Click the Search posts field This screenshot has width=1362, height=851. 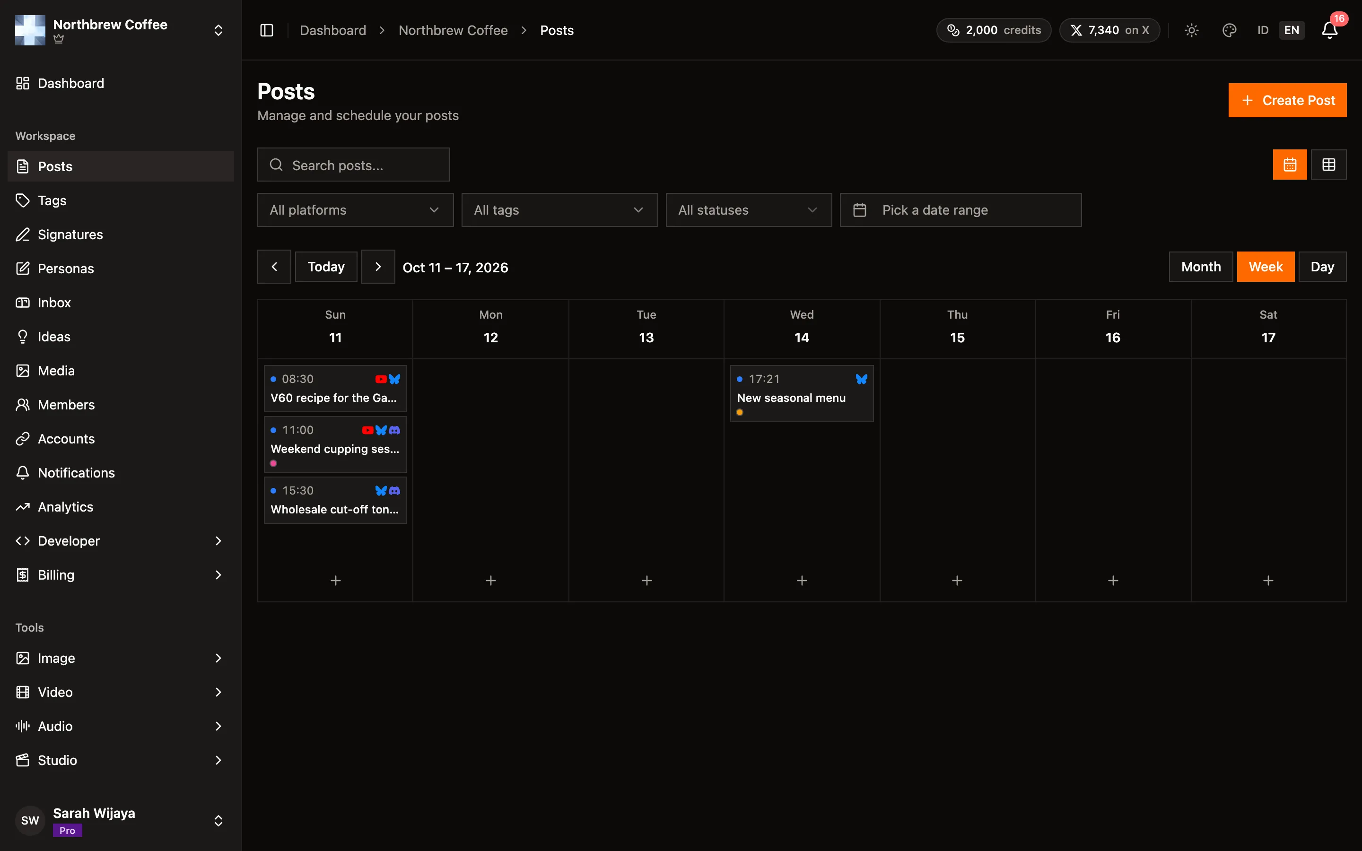click(x=353, y=165)
